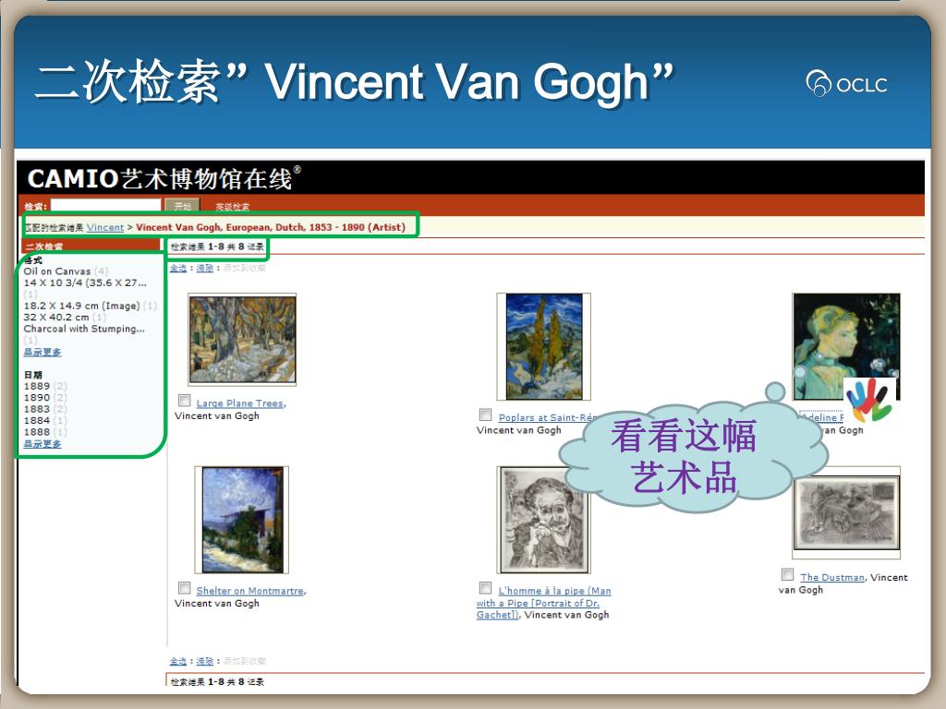
Task: Tick the checkbox for The Dustman
Action: [787, 574]
